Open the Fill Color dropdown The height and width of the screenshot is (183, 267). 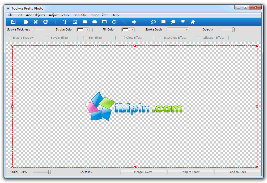[x=128, y=29]
